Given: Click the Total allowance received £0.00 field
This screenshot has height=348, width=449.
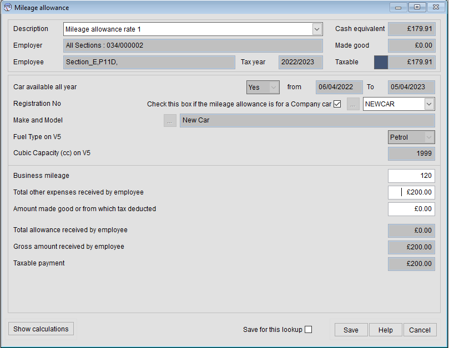Looking at the screenshot, I should tap(411, 231).
